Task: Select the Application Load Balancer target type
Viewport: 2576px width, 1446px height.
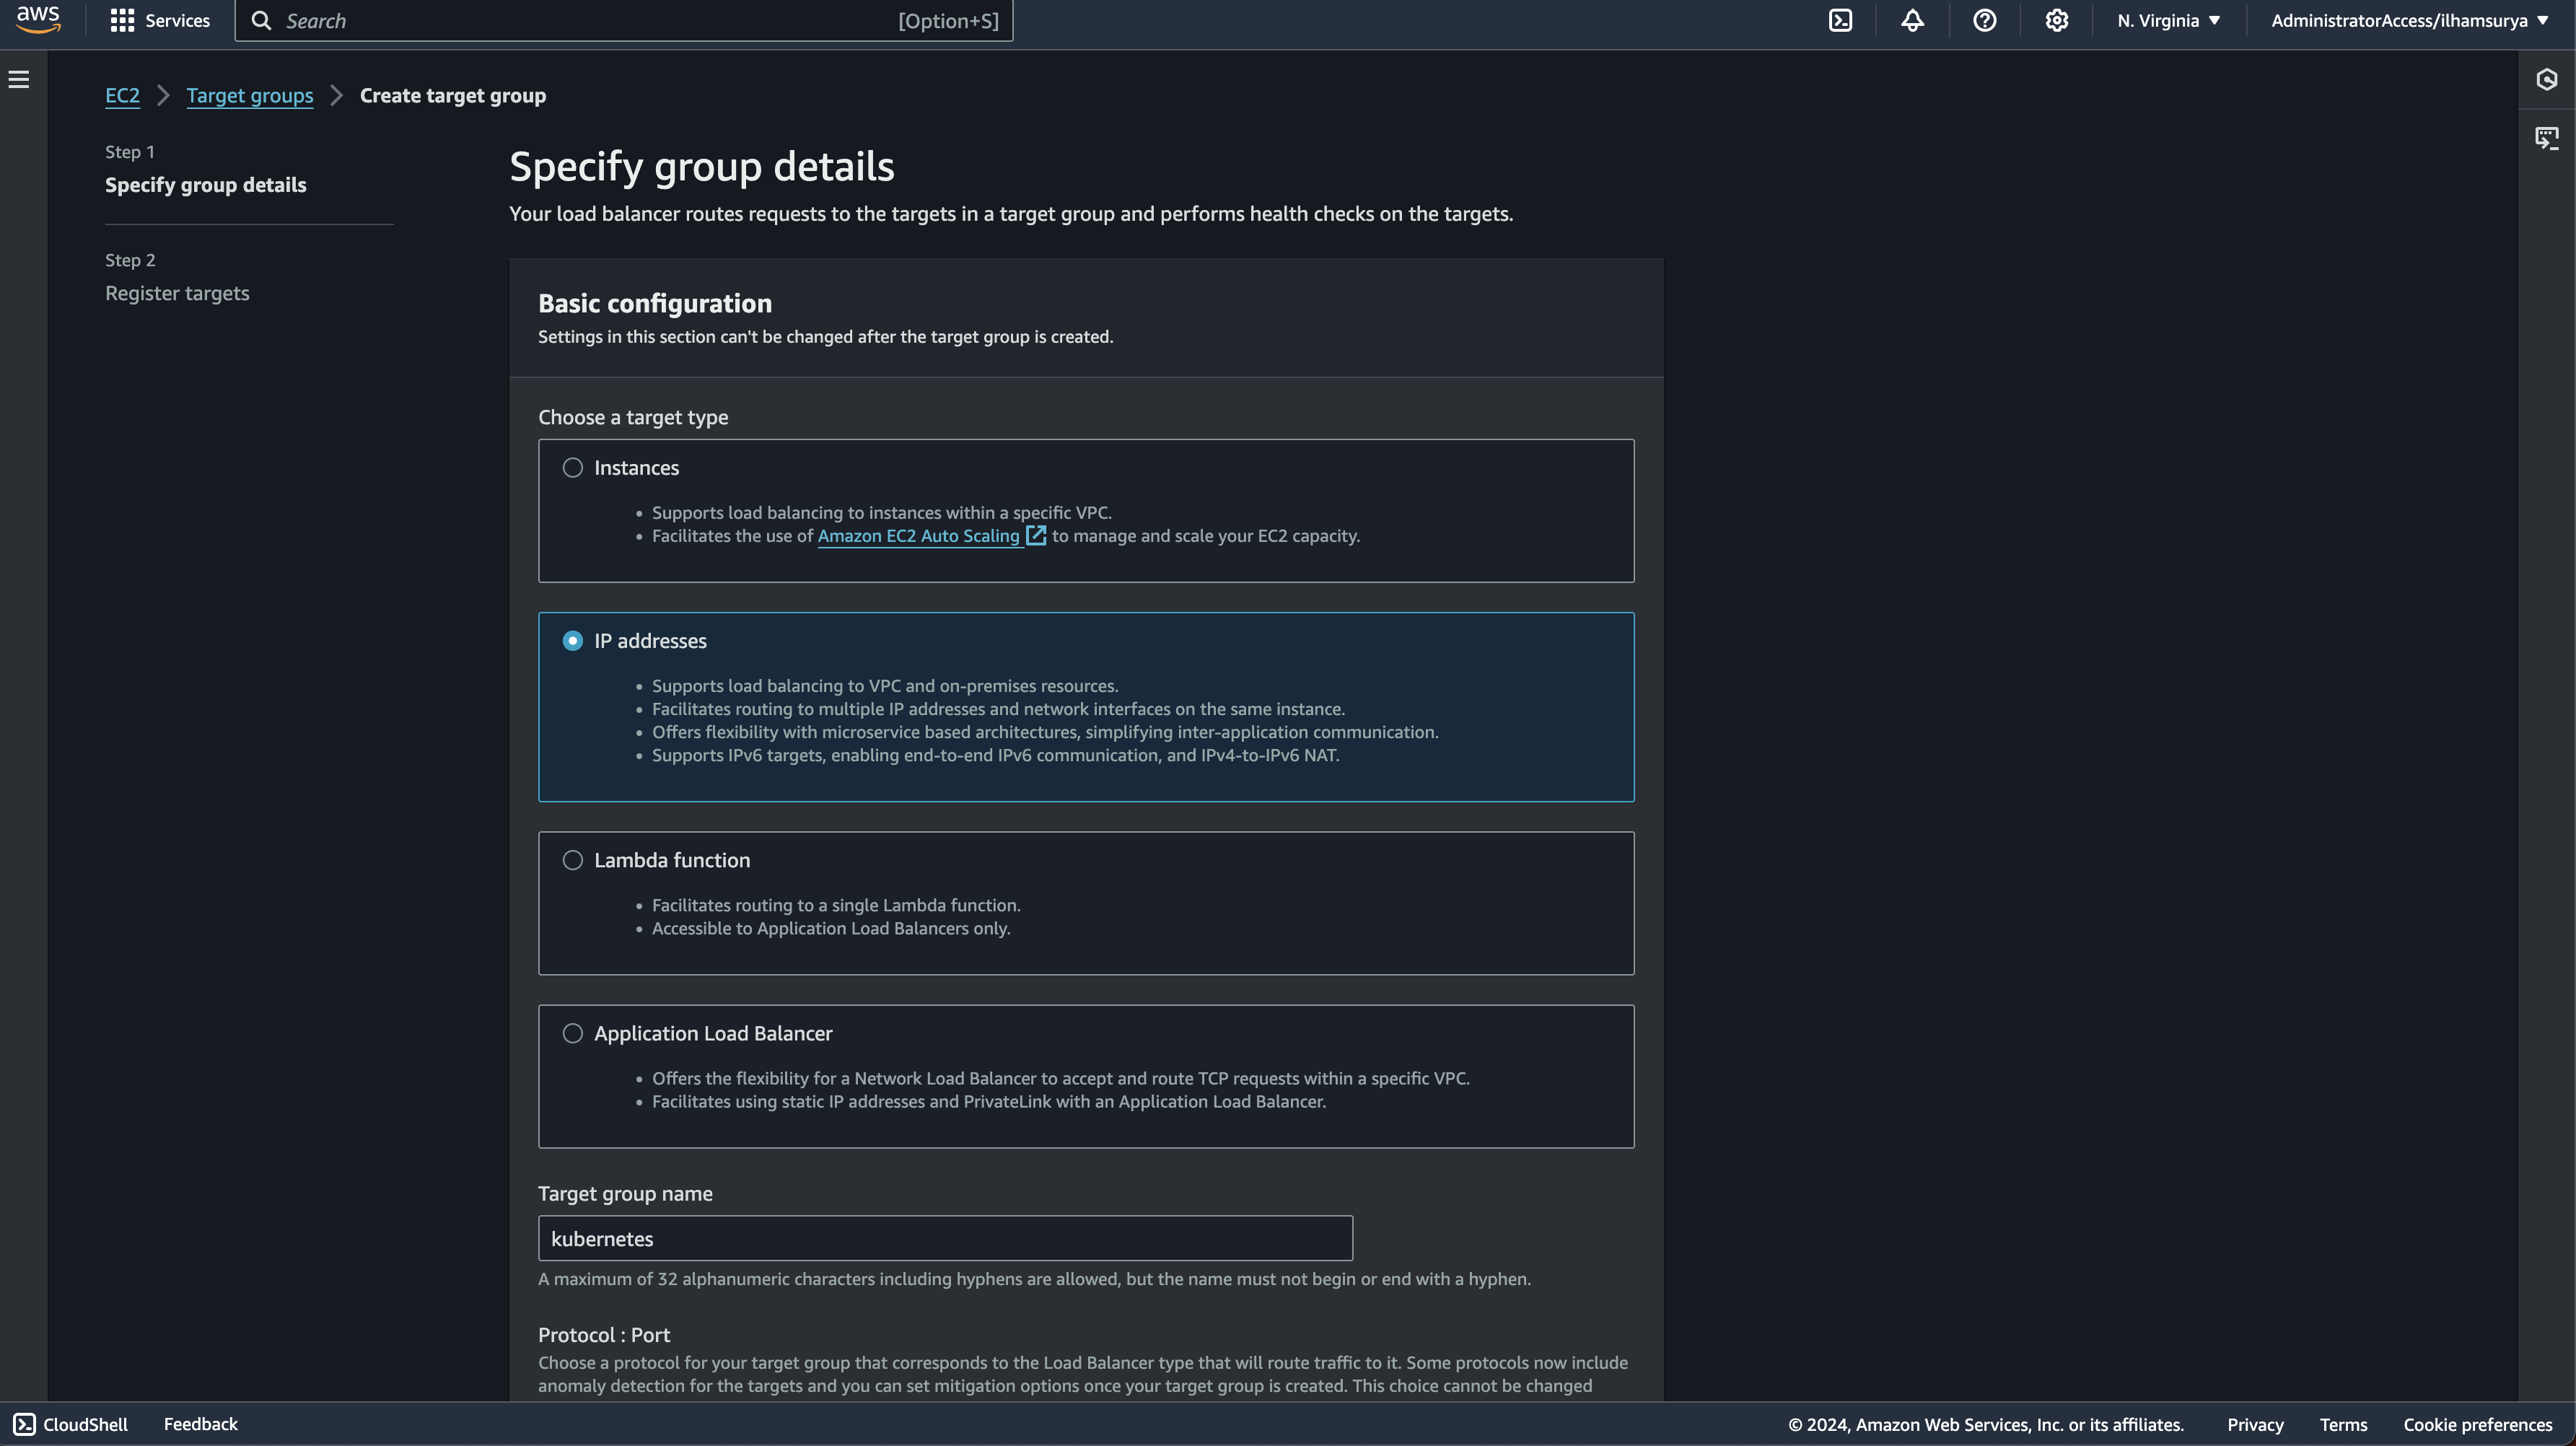Action: (572, 1033)
